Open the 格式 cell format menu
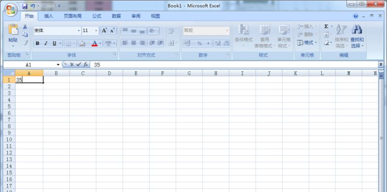Viewport: 387px width, 192px height. pyautogui.click(x=307, y=42)
